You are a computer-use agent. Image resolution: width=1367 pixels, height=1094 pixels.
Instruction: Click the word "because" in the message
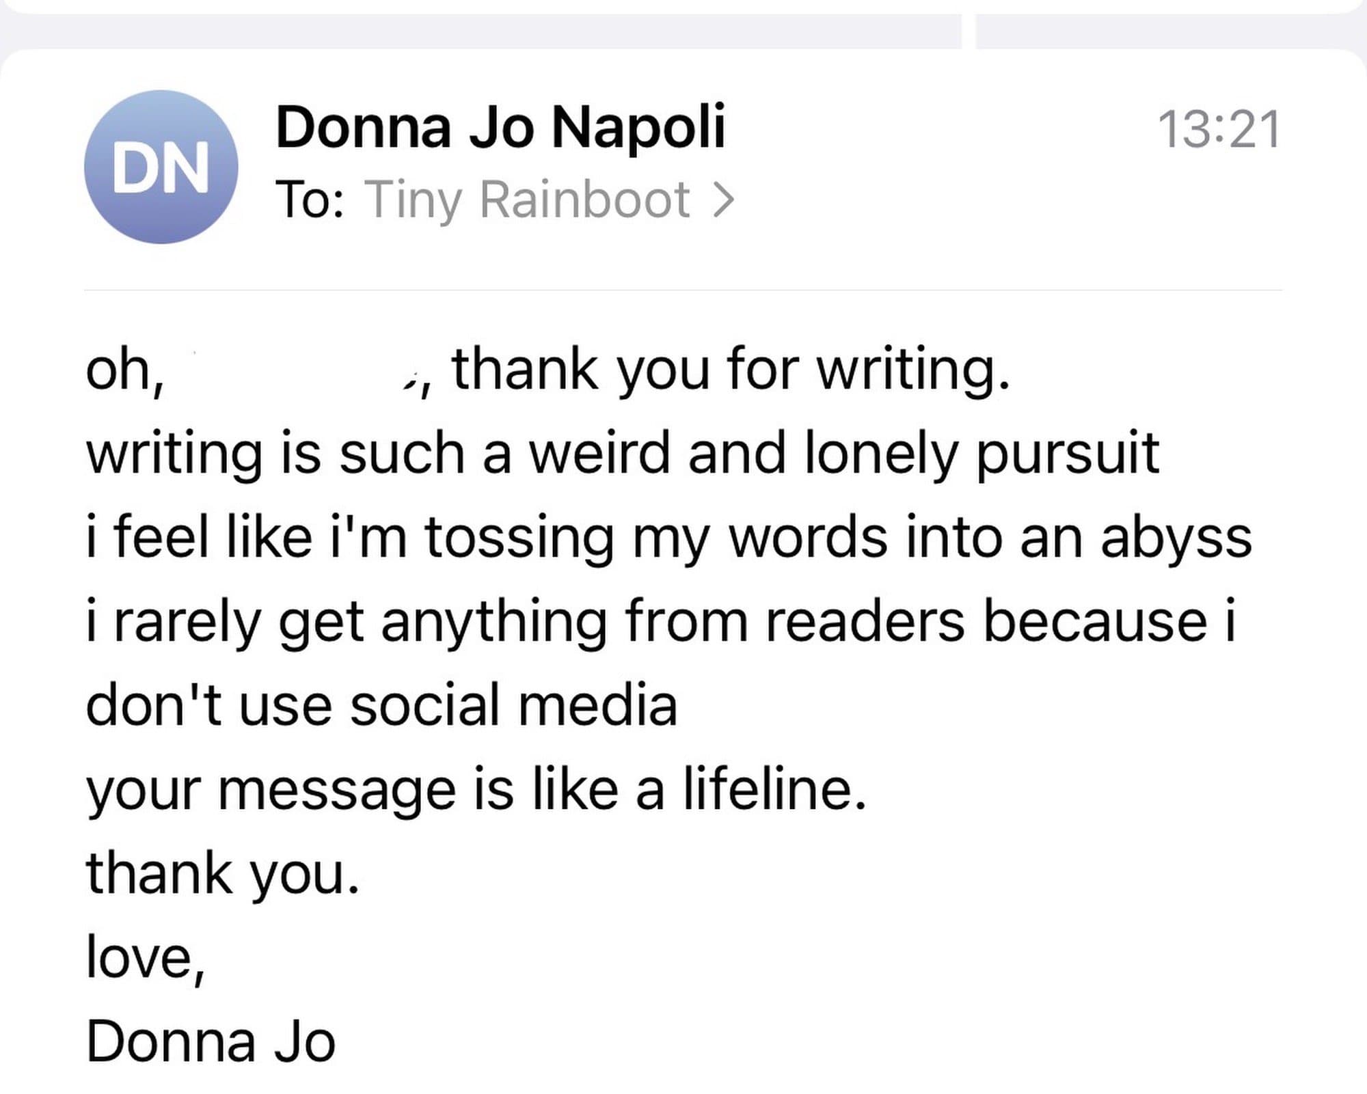[x=1095, y=621]
